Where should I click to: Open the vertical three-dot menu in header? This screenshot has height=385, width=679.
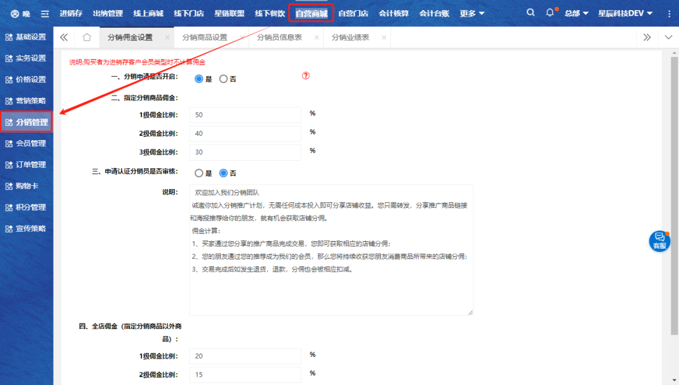[668, 13]
